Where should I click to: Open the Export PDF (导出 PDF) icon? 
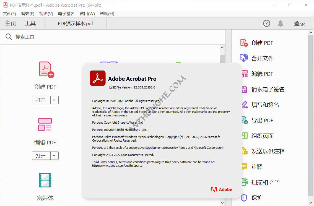244,120
